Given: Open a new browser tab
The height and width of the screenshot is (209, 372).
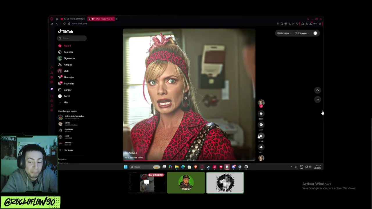Looking at the screenshot, I should [117, 19].
